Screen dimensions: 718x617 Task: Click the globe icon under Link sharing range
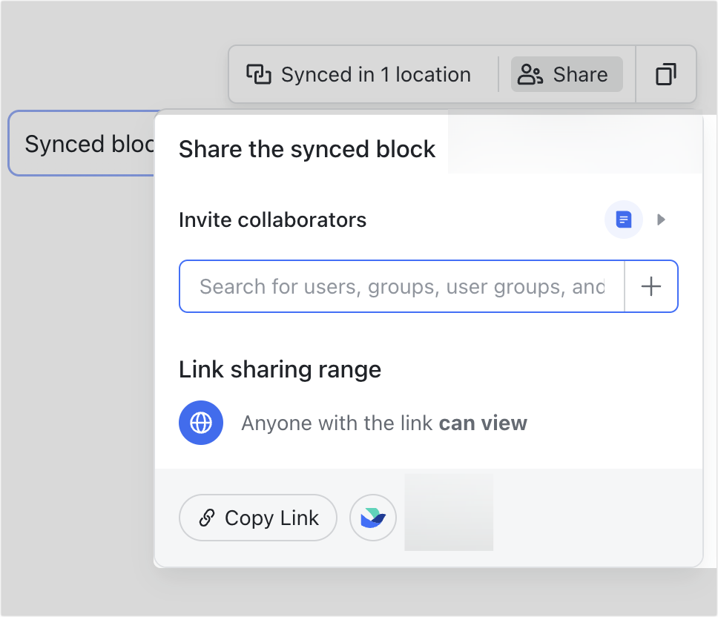201,423
